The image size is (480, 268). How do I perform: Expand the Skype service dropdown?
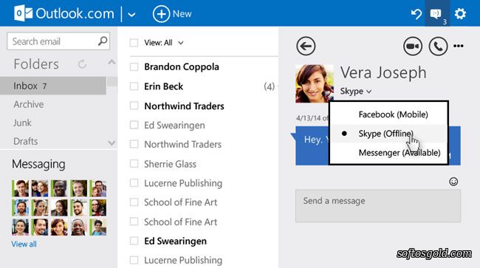tap(356, 91)
